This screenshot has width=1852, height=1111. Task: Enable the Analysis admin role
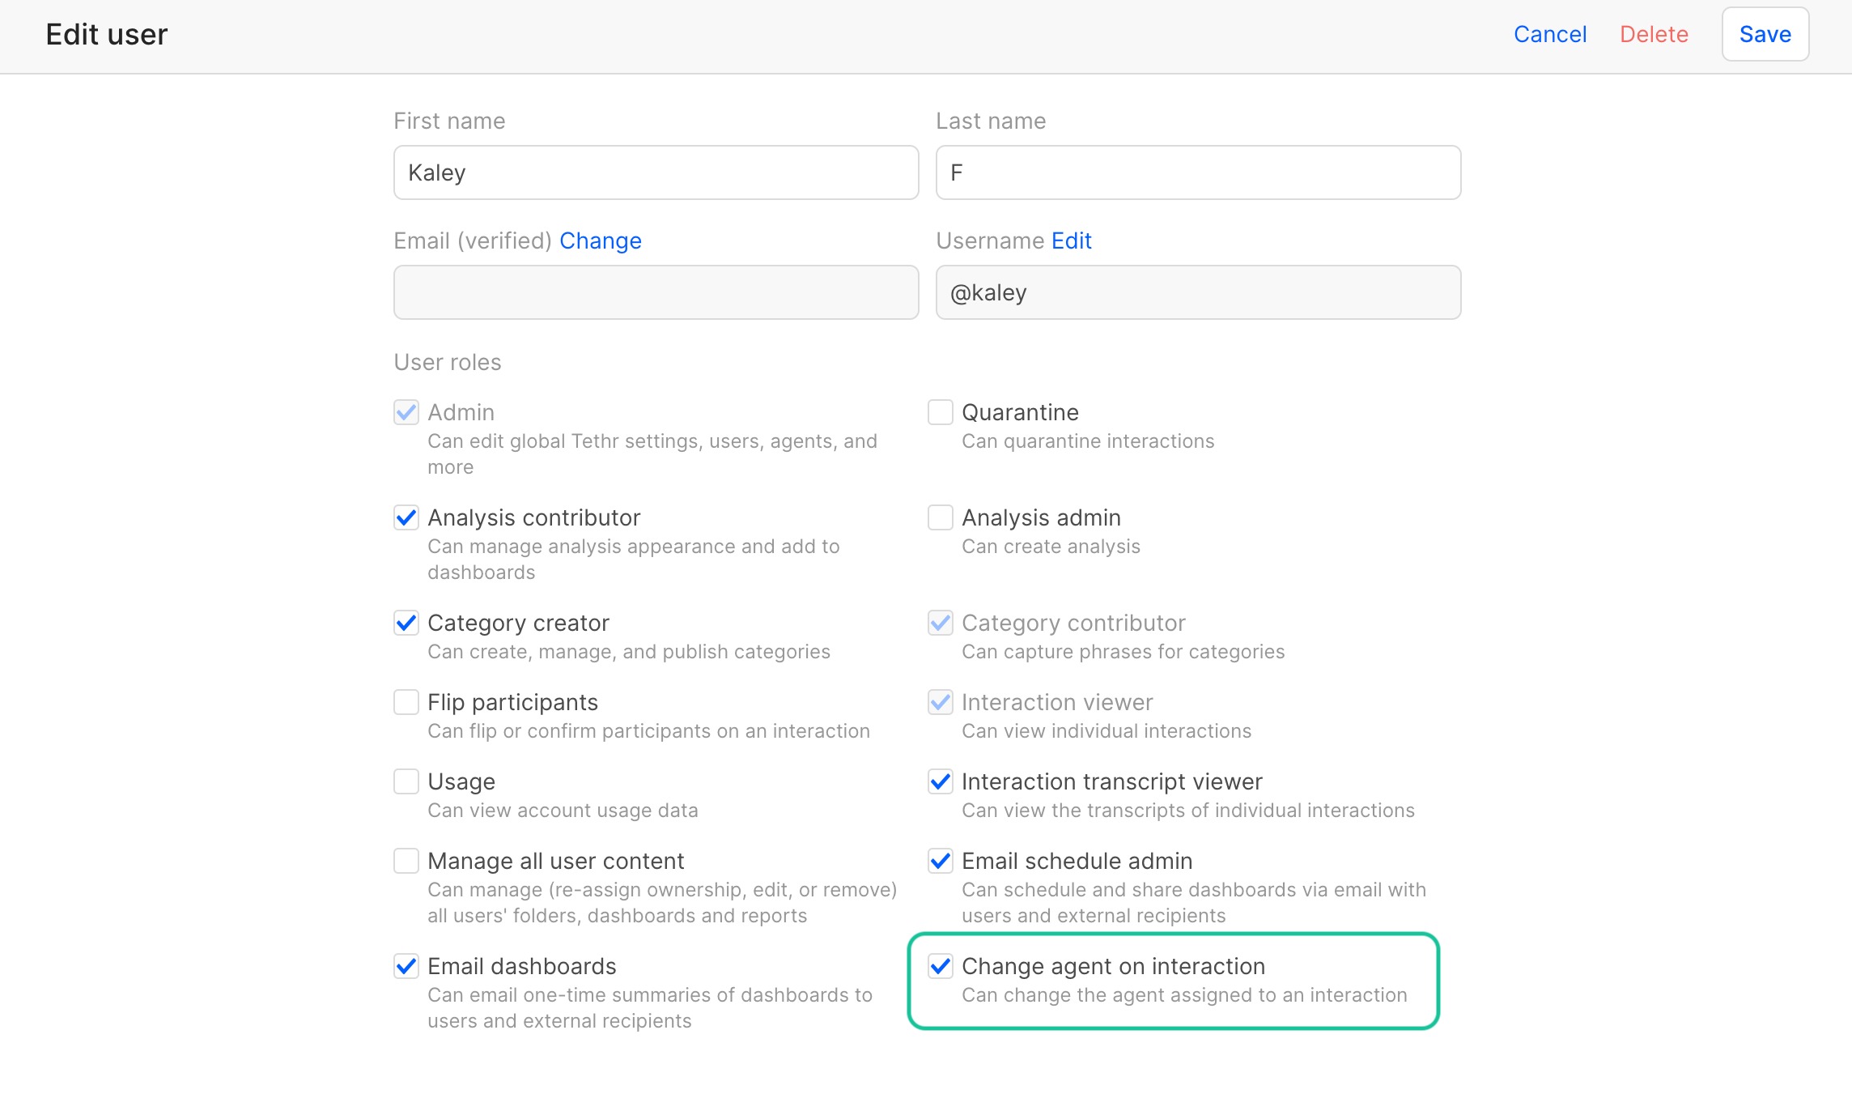tap(940, 517)
